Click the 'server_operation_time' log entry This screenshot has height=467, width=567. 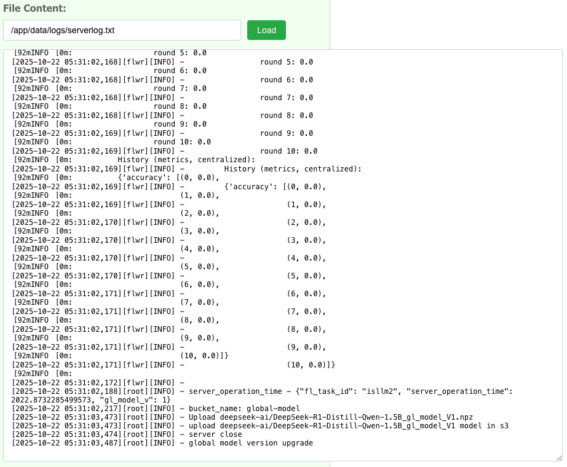coord(246,390)
